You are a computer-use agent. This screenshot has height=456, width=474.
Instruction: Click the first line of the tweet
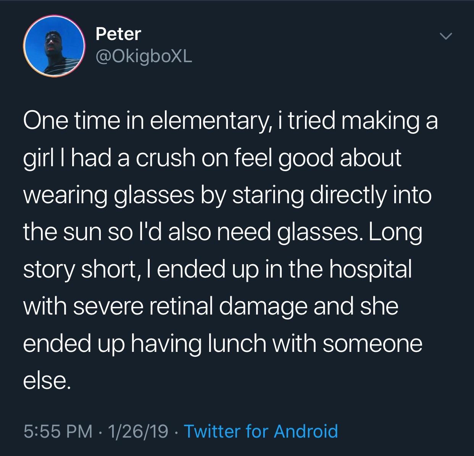229,121
